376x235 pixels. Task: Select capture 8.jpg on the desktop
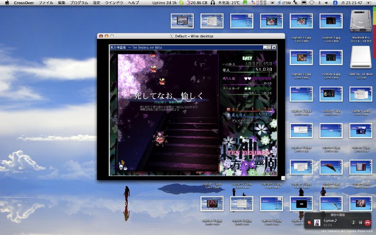331,131
